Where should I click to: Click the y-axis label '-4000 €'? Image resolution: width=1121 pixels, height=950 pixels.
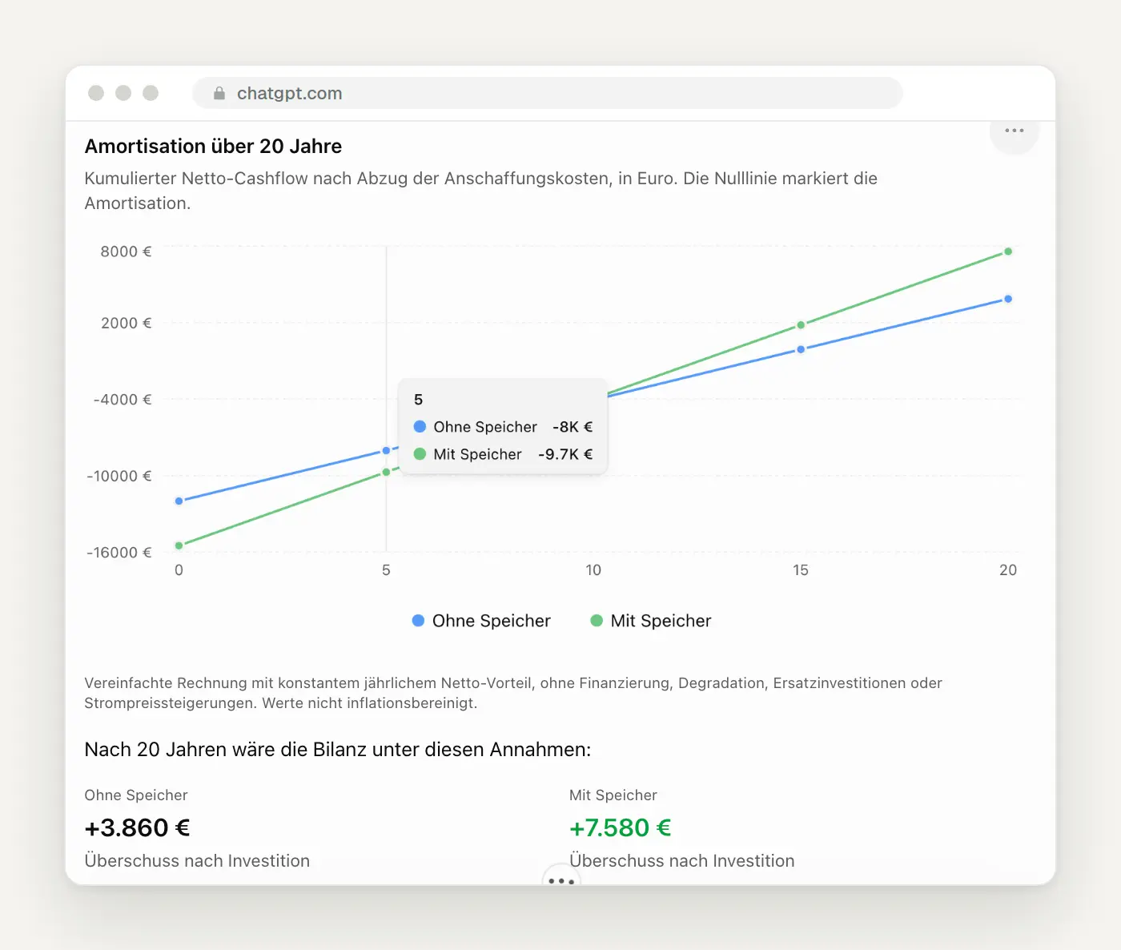pyautogui.click(x=123, y=400)
